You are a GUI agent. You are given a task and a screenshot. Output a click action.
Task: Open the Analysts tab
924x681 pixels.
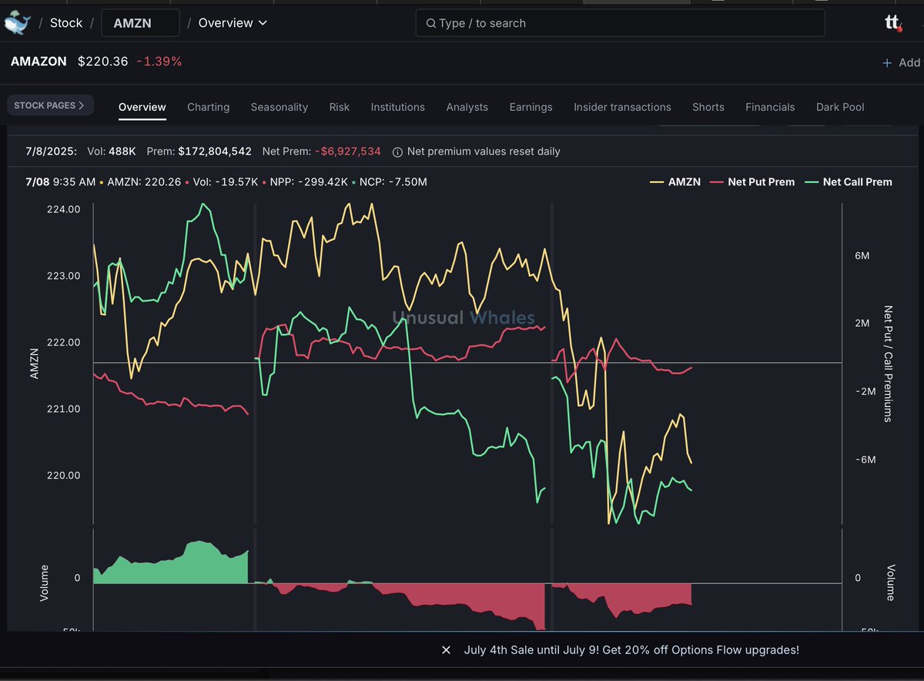coord(467,107)
